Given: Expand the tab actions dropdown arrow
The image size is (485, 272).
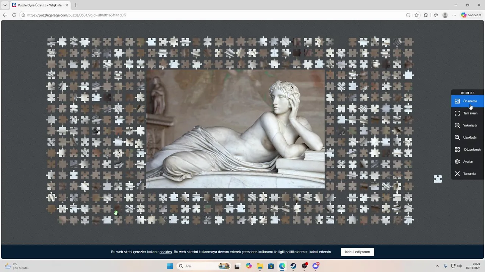Looking at the screenshot, I should click(x=5, y=5).
